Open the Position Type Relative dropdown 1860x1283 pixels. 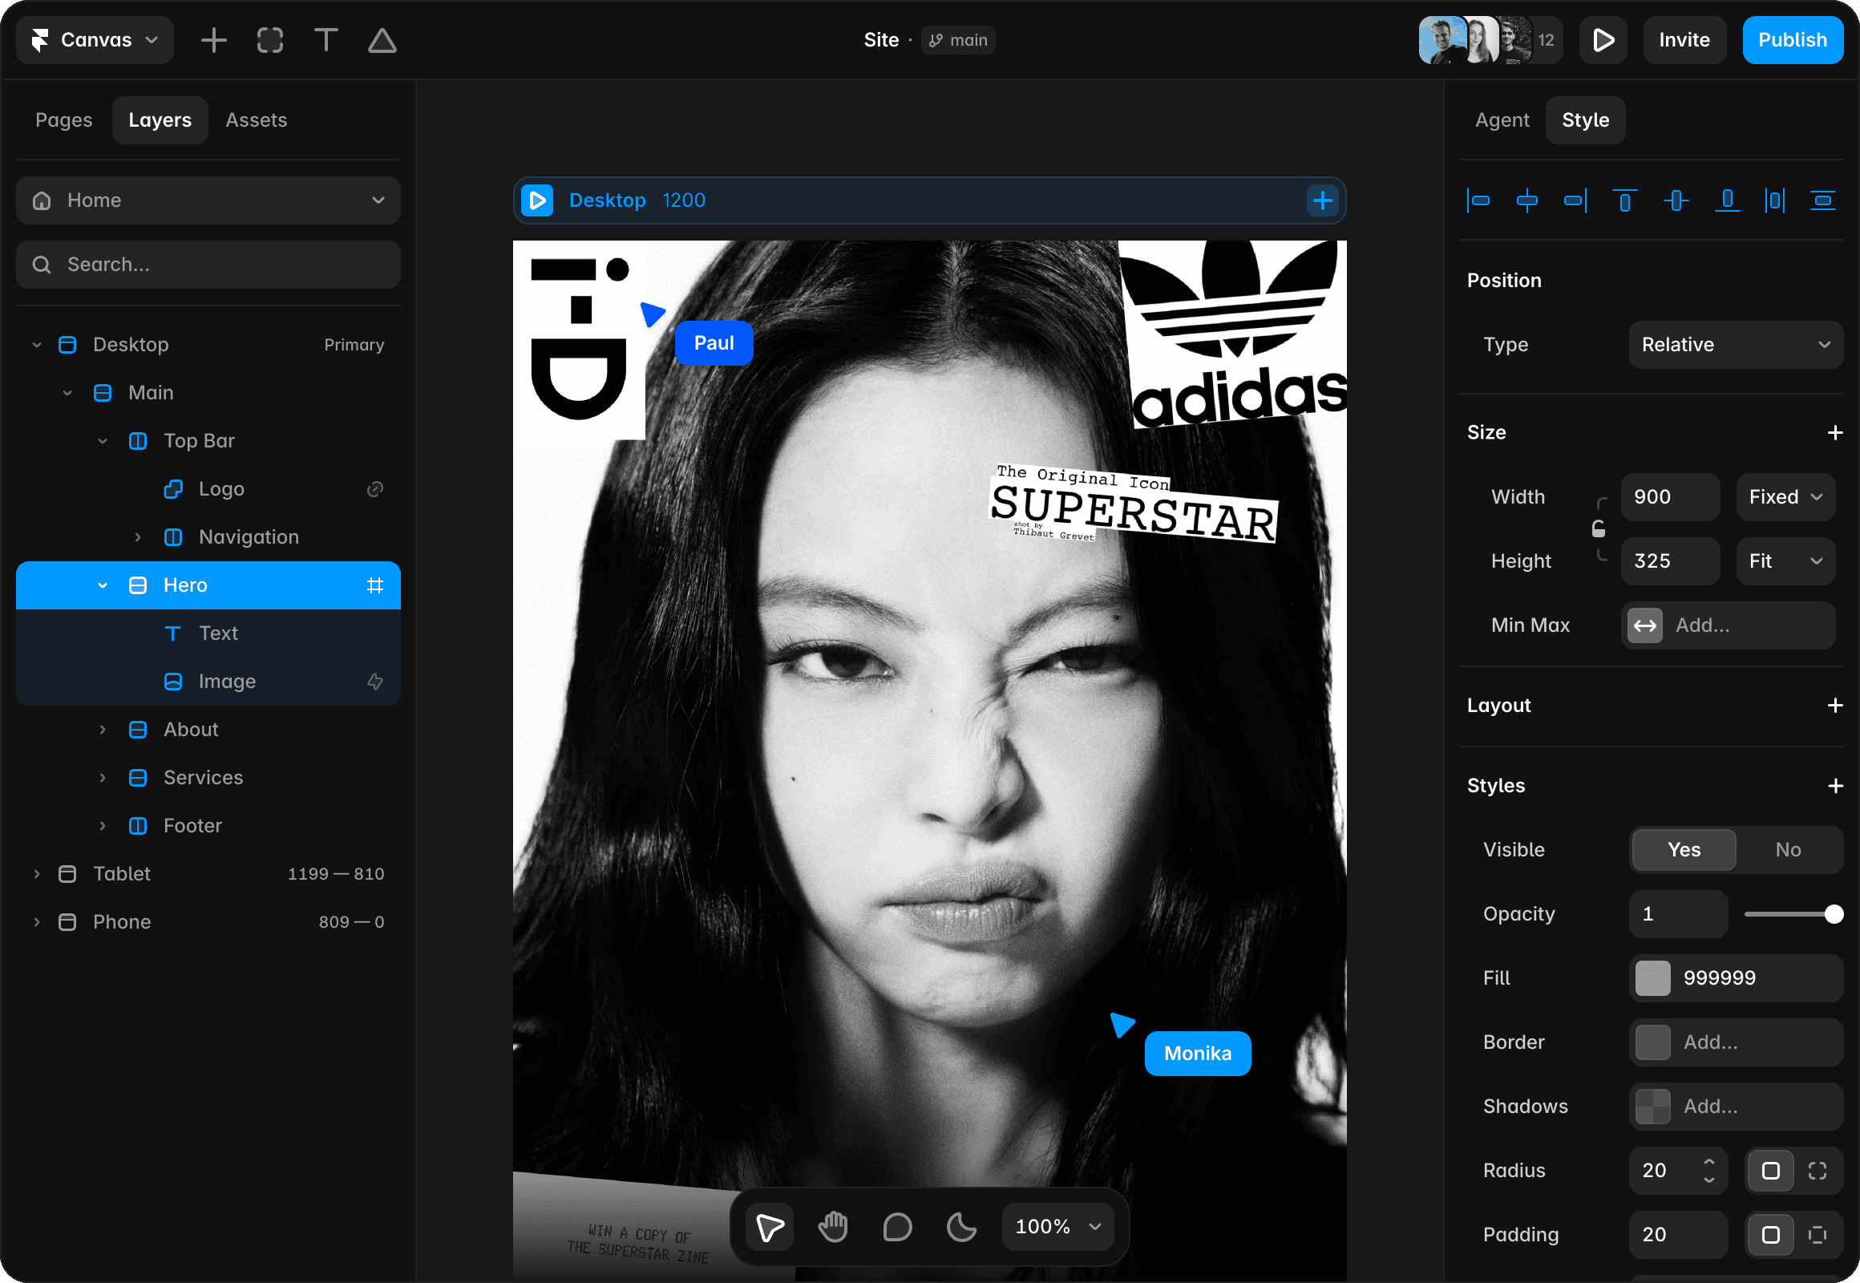pos(1736,345)
